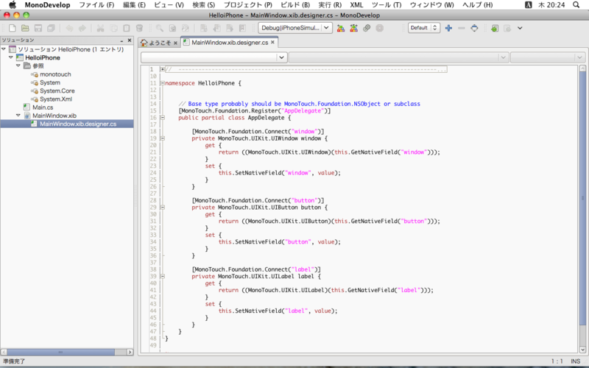Image resolution: width=589 pixels, height=368 pixels.
Task: Click the INS insert mode indicator
Action: coord(576,361)
